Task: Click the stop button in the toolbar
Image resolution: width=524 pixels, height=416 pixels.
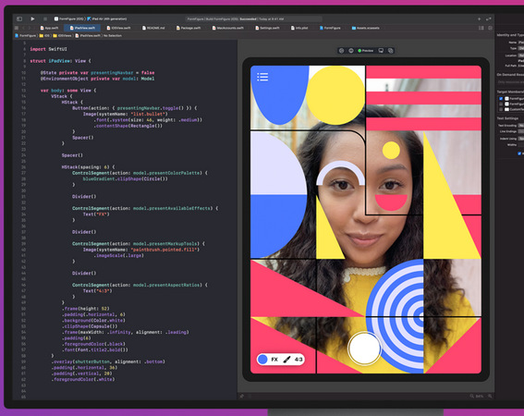Action: click(45, 19)
